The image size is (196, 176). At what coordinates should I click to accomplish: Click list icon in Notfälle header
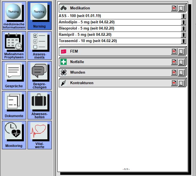coord(181,62)
